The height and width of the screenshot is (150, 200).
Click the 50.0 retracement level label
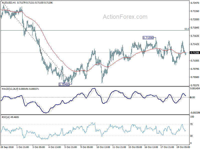(187, 29)
